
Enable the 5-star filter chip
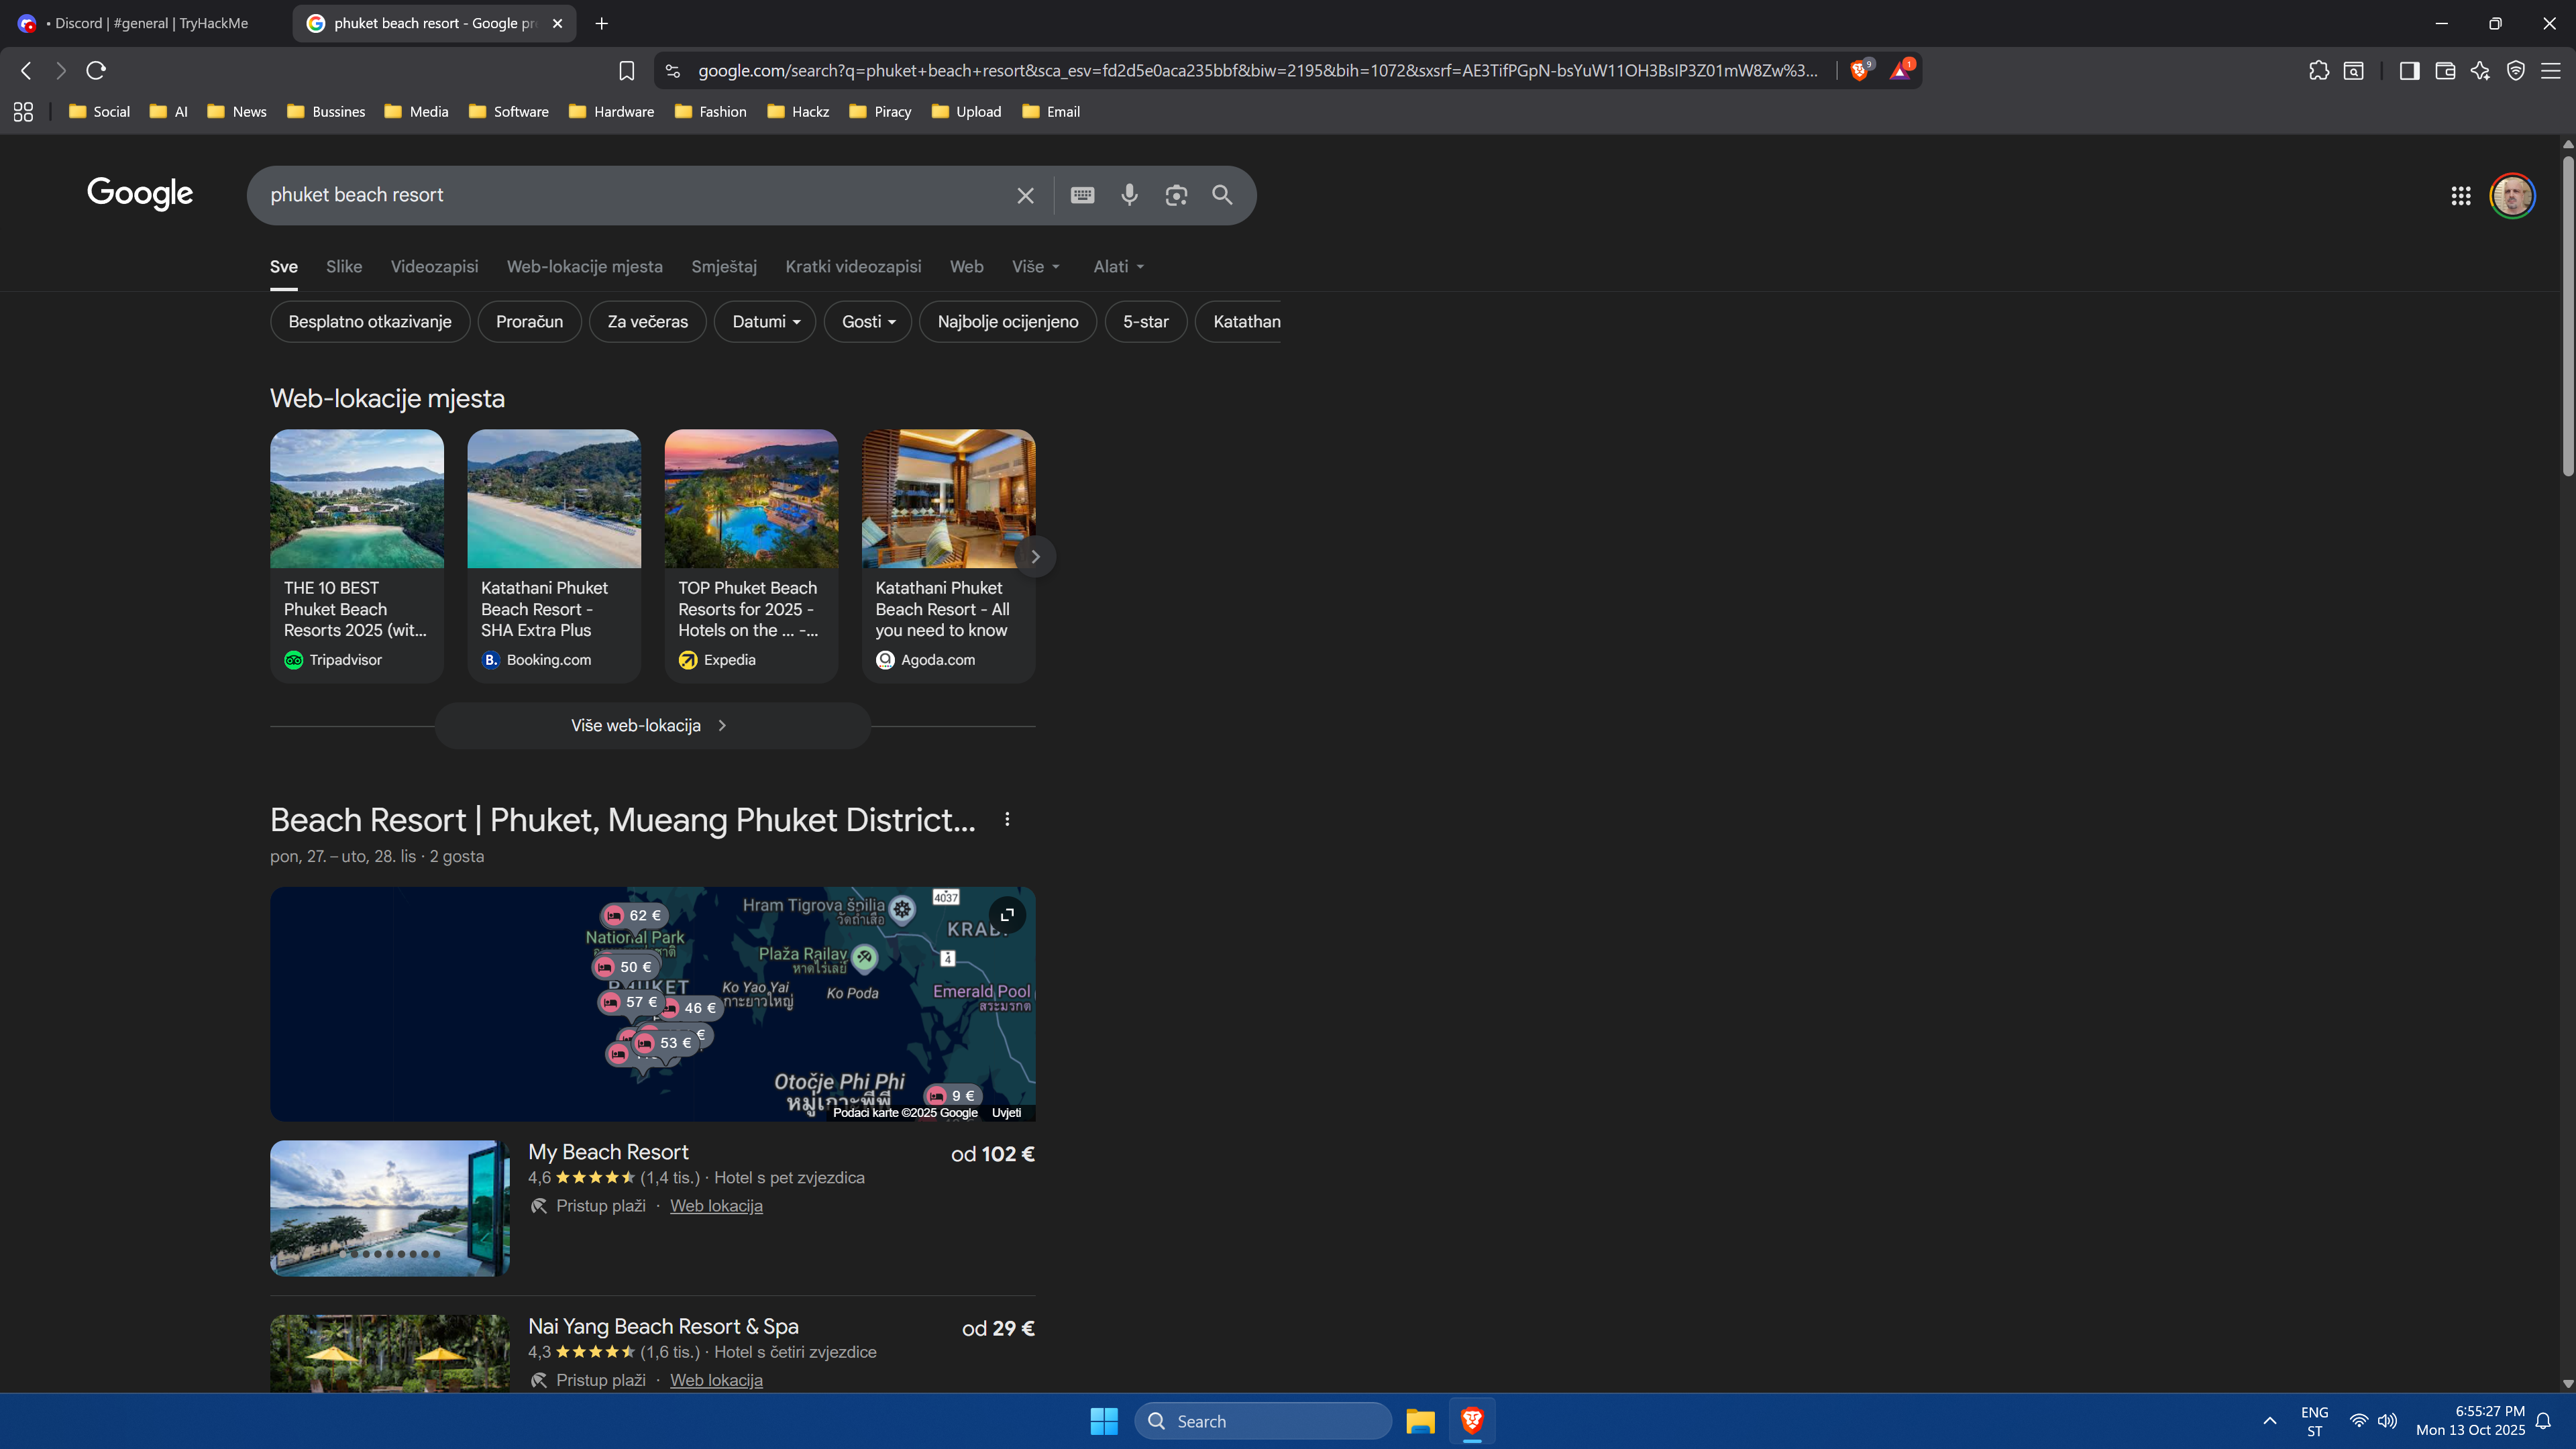pos(1145,322)
